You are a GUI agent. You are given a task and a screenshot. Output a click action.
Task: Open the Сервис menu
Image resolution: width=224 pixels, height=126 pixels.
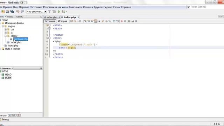click(x=108, y=7)
